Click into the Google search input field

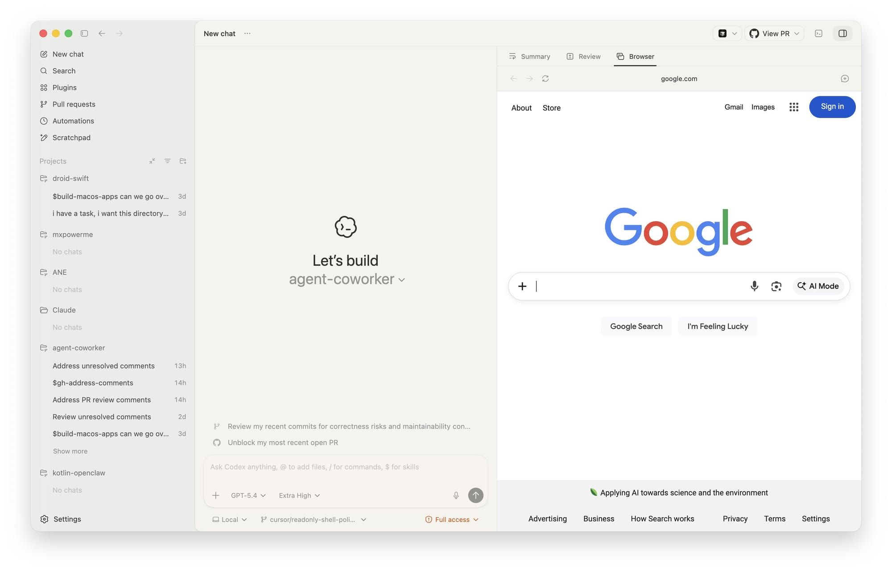click(640, 286)
